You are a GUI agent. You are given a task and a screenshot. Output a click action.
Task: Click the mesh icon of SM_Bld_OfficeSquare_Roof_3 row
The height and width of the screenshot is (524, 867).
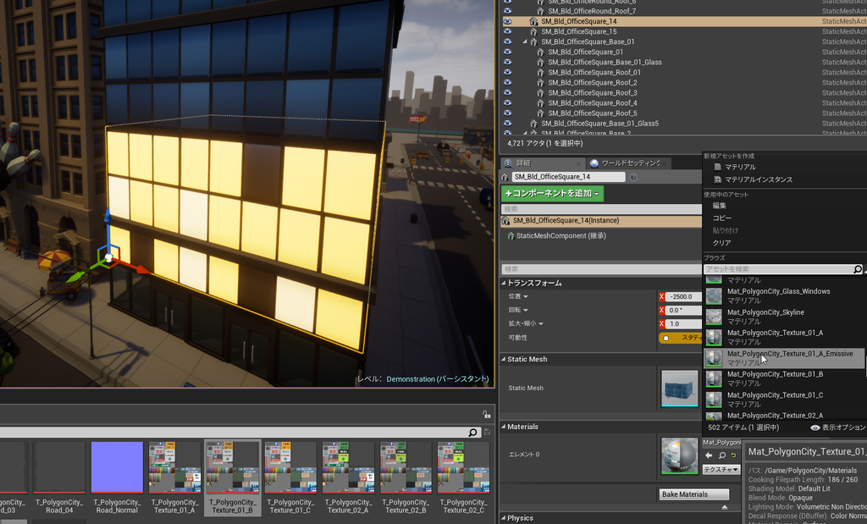[x=540, y=93]
